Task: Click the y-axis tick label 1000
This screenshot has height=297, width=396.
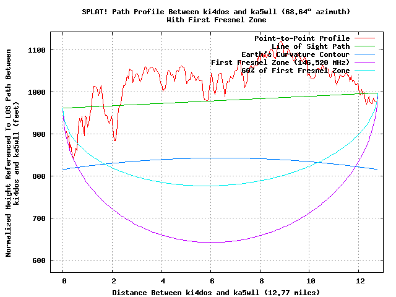Action: (x=37, y=92)
